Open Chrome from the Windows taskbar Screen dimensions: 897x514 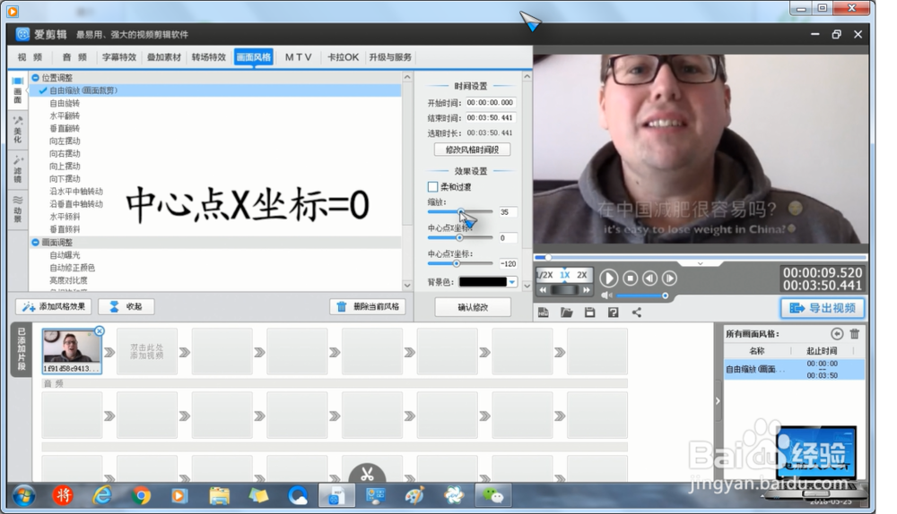pos(140,496)
